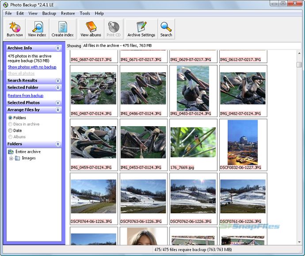Expand the Selected Photos panel

(58, 103)
